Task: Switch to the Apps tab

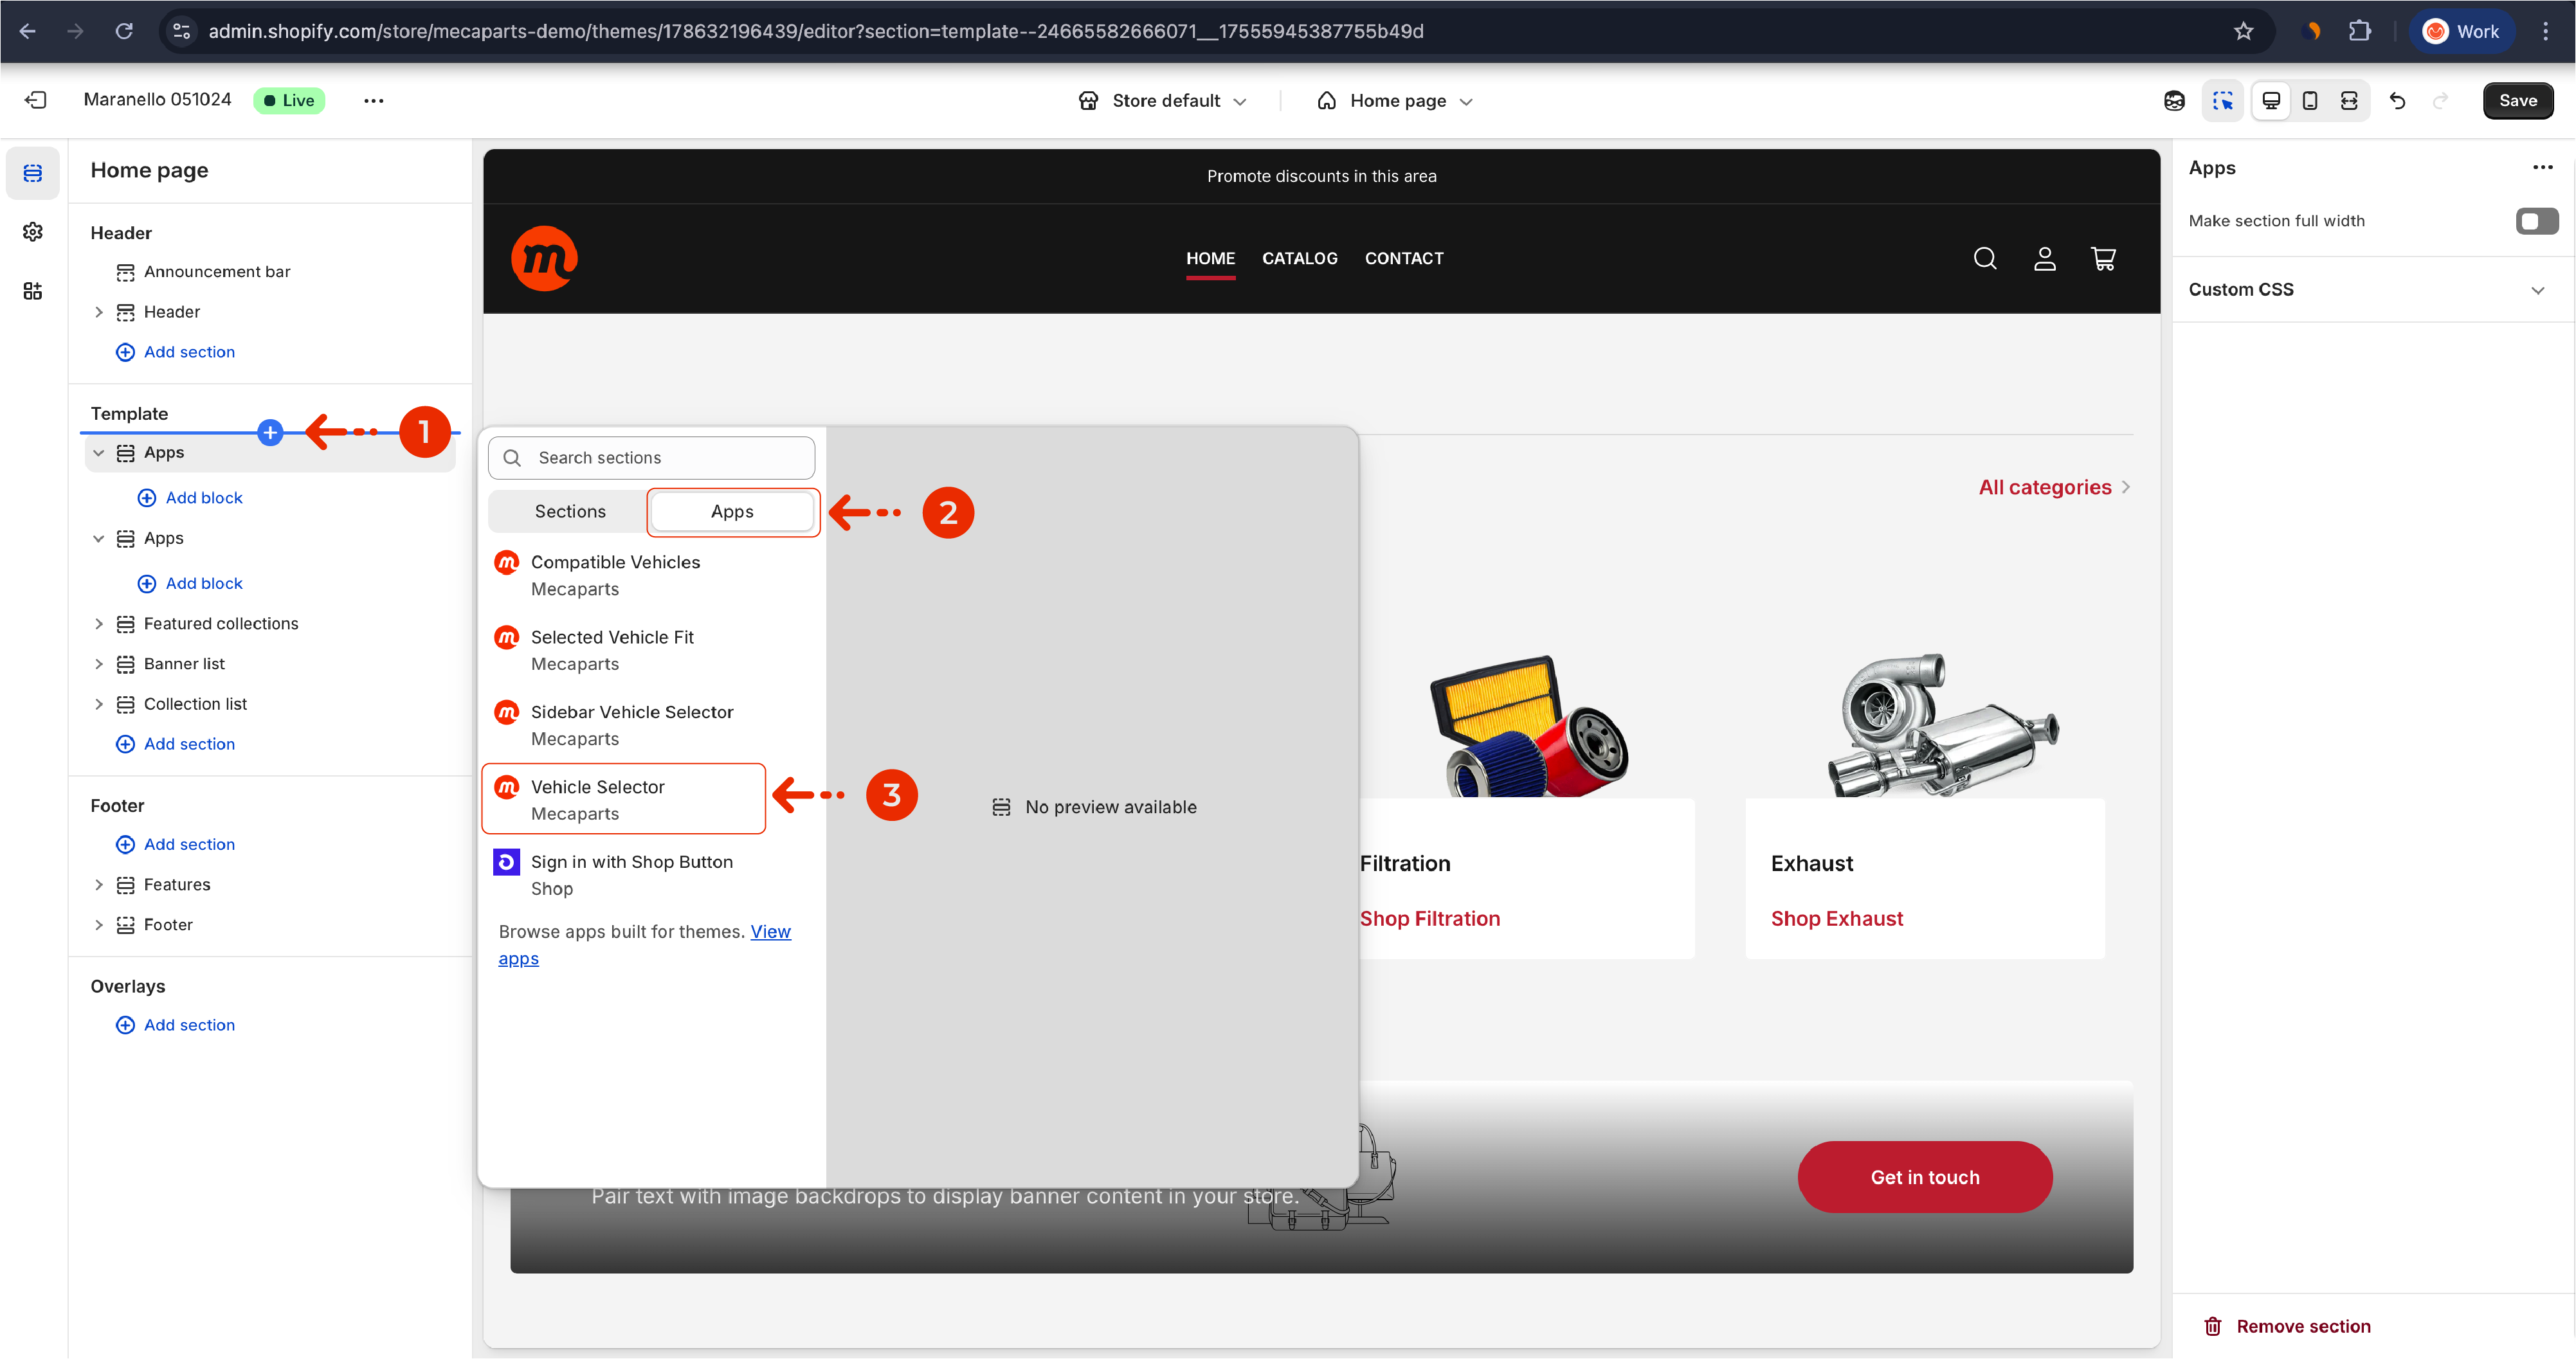Action: (732, 512)
